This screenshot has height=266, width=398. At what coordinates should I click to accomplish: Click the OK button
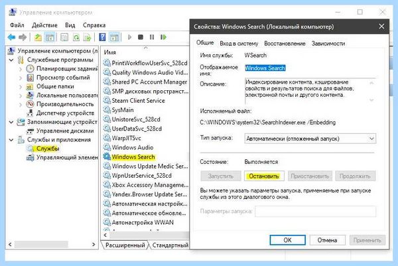[x=287, y=240]
